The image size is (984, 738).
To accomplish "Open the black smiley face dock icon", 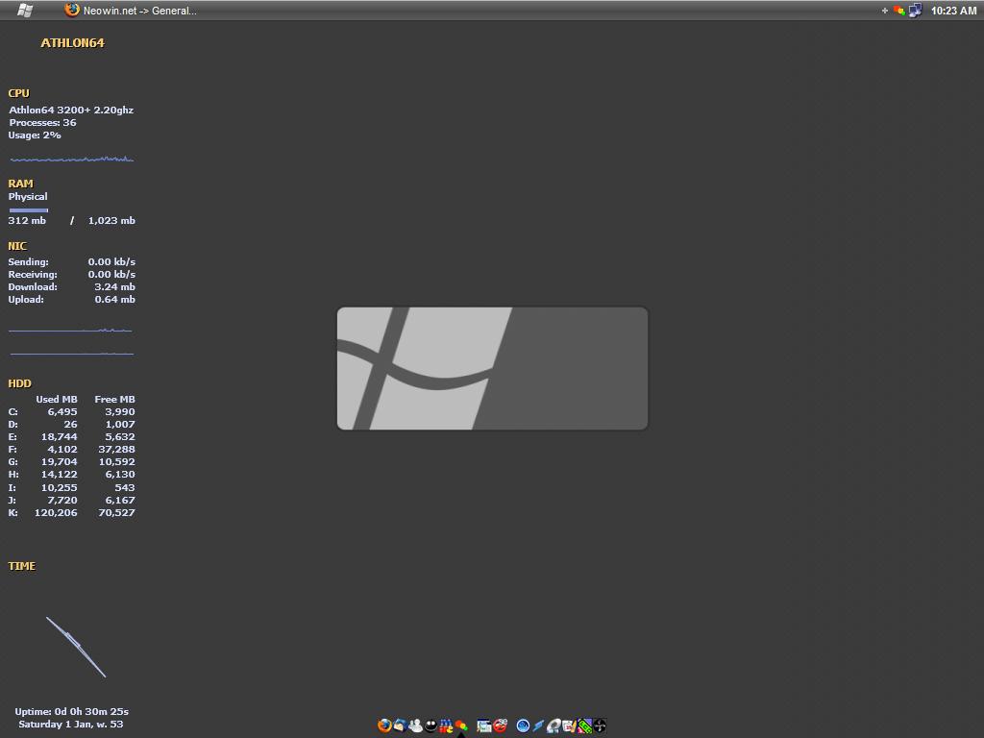I will pos(430,726).
